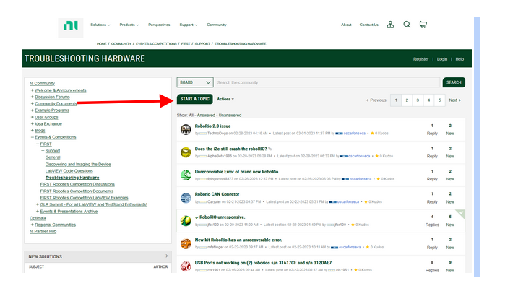The height and width of the screenshot is (296, 505).
Task: Click kudos star on Roborio CAN Conector row
Action: tap(366, 201)
